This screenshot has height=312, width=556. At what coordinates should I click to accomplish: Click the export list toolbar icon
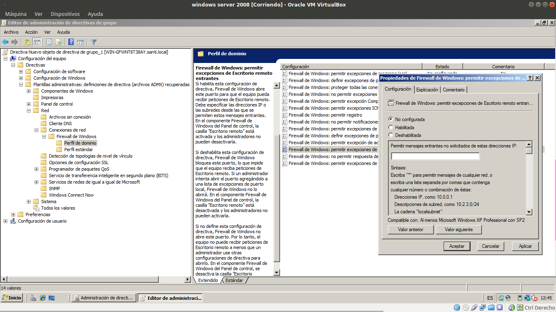pos(59,42)
